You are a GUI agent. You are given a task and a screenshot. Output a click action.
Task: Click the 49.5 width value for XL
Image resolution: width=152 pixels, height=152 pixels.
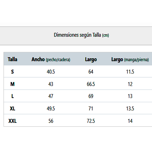51,108
